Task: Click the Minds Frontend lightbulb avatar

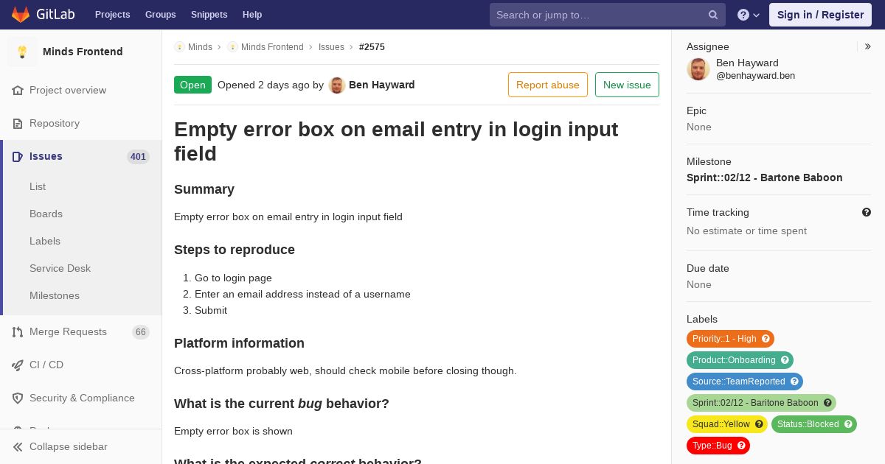Action: (x=22, y=52)
